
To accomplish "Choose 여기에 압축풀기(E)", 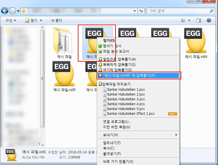I will point(138,70).
